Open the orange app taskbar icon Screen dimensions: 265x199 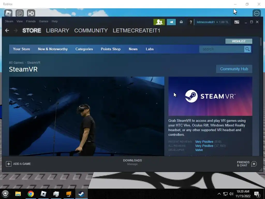coord(69,194)
